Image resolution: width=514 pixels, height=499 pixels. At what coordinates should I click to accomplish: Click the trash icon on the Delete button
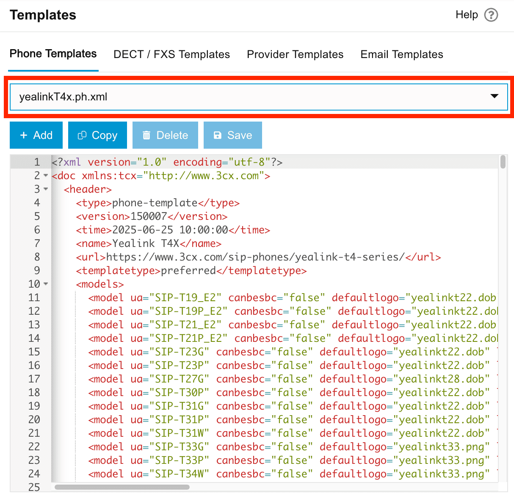[147, 135]
